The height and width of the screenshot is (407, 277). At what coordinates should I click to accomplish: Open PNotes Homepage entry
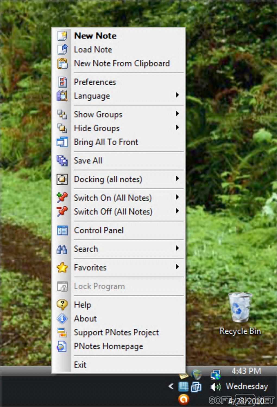coord(118,346)
